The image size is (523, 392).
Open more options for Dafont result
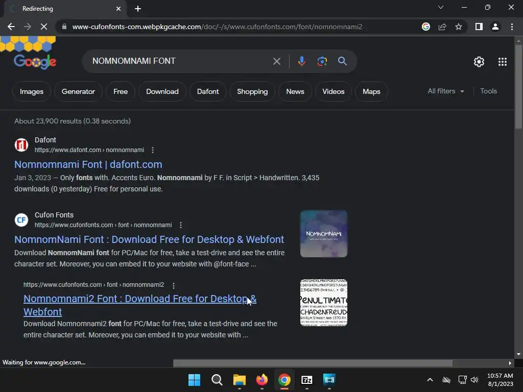(x=153, y=150)
